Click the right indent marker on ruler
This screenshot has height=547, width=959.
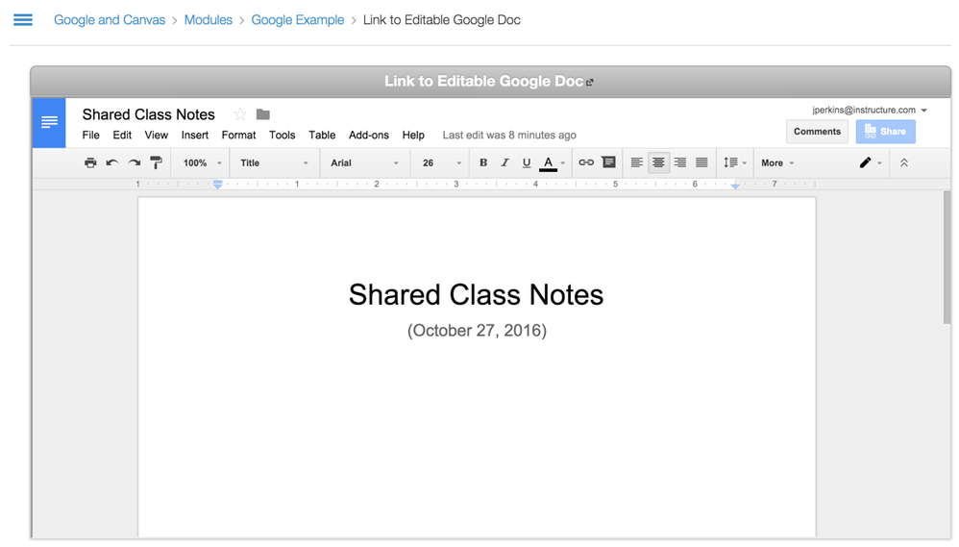[x=735, y=186]
